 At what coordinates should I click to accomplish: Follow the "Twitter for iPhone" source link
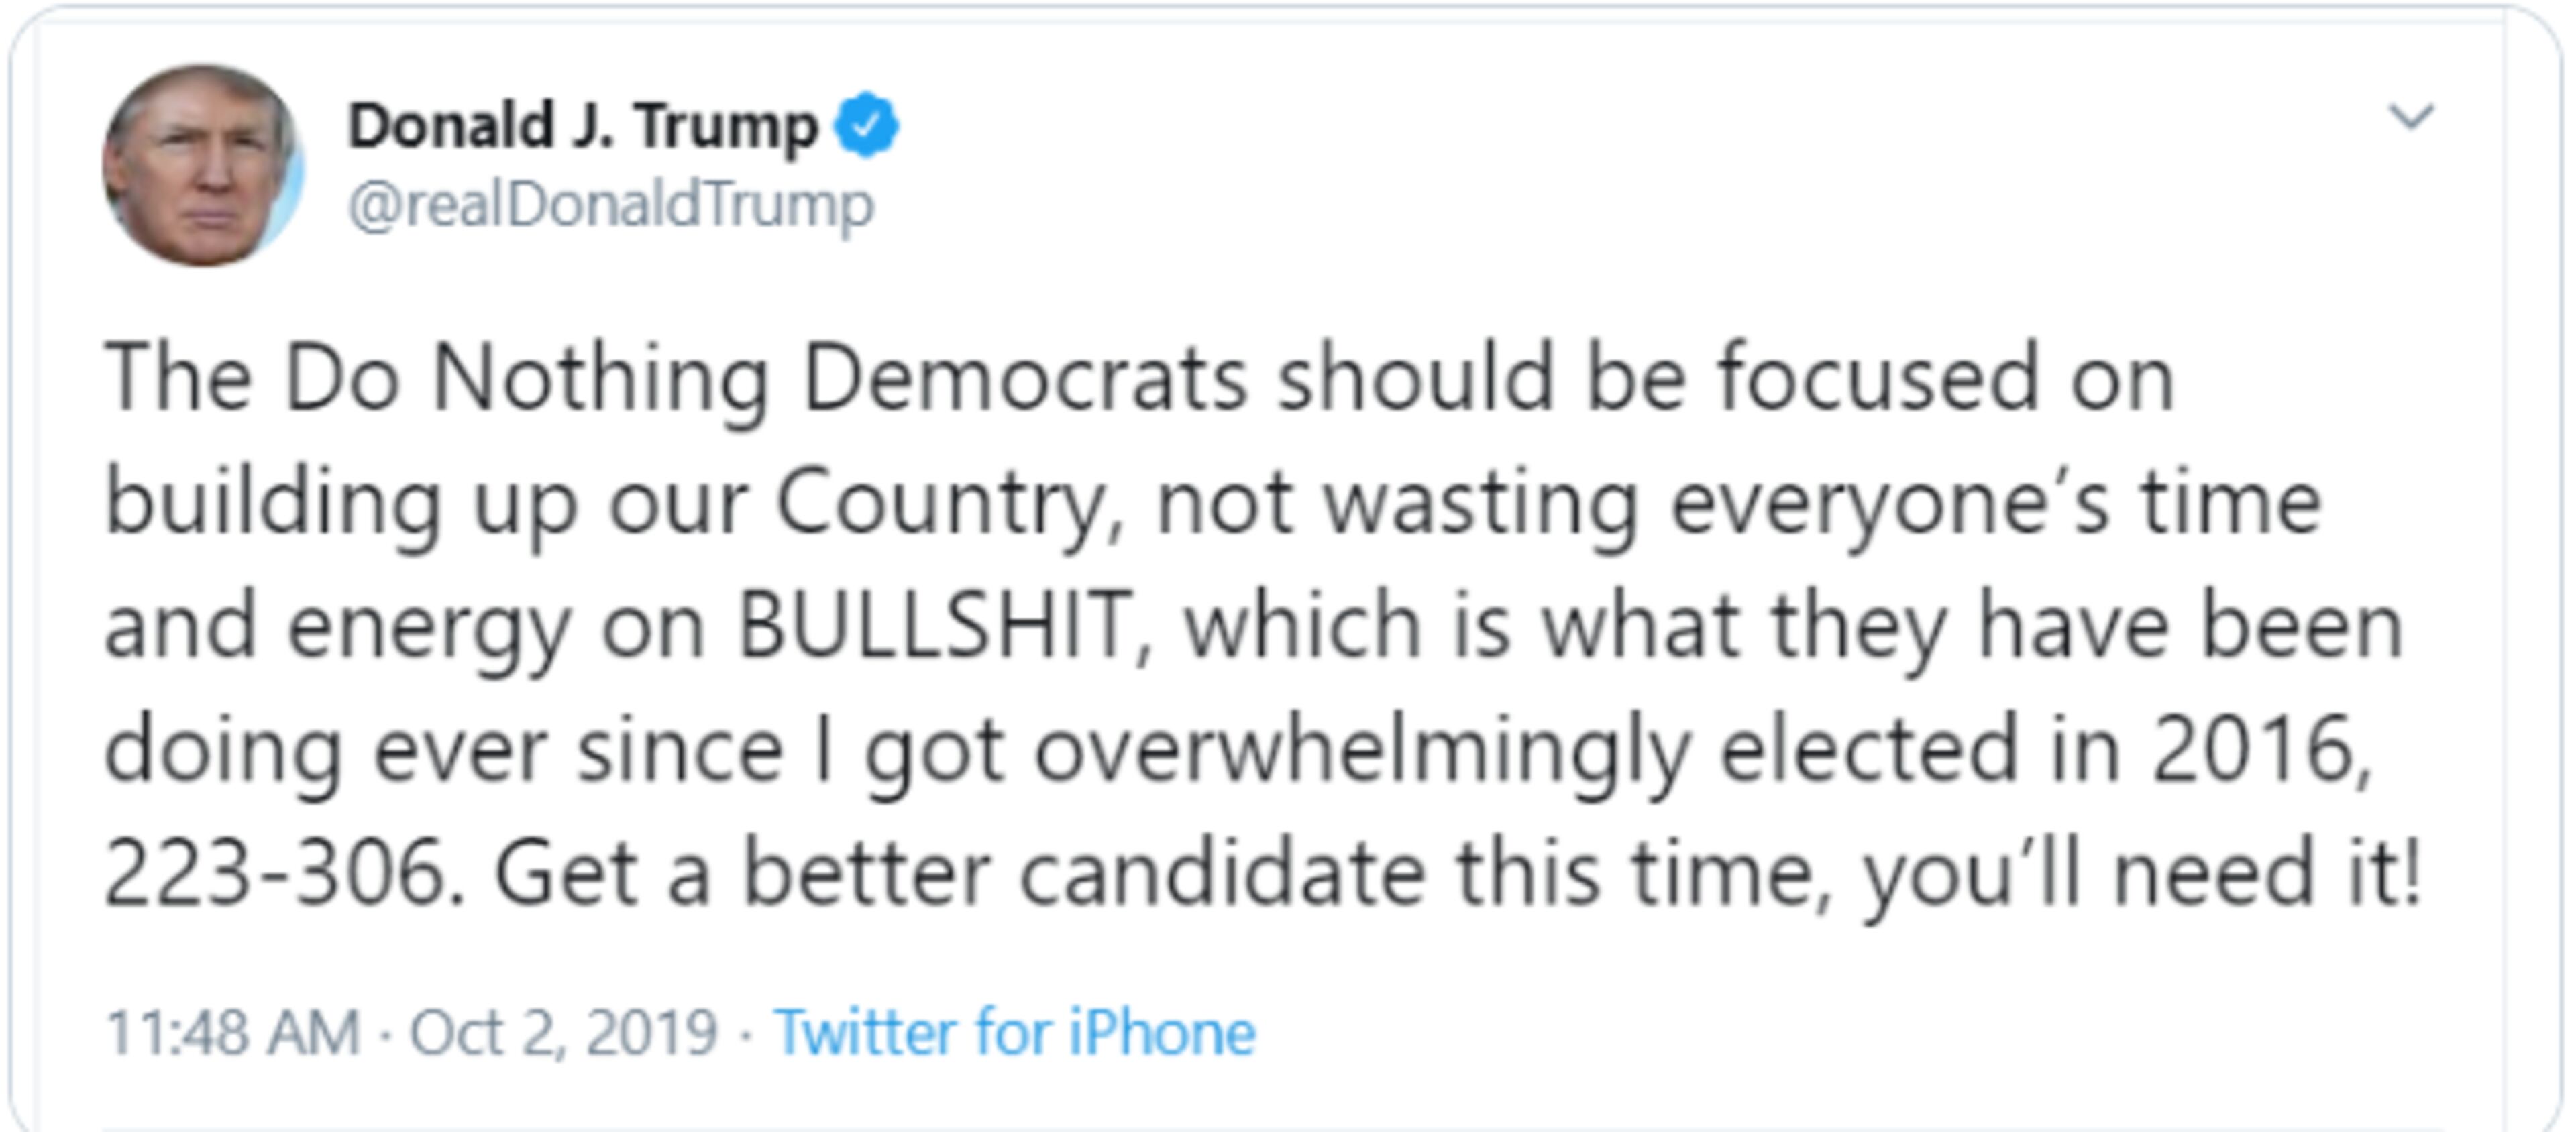[1014, 1032]
